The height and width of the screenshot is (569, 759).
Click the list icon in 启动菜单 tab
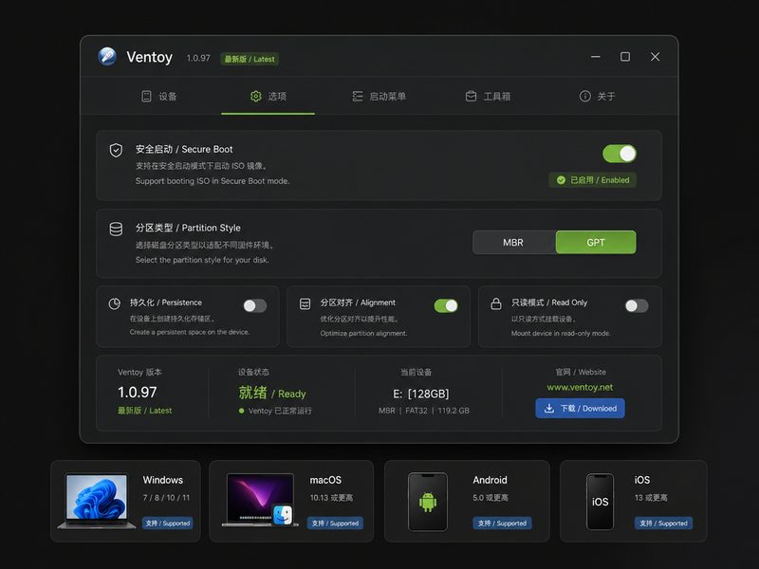358,97
